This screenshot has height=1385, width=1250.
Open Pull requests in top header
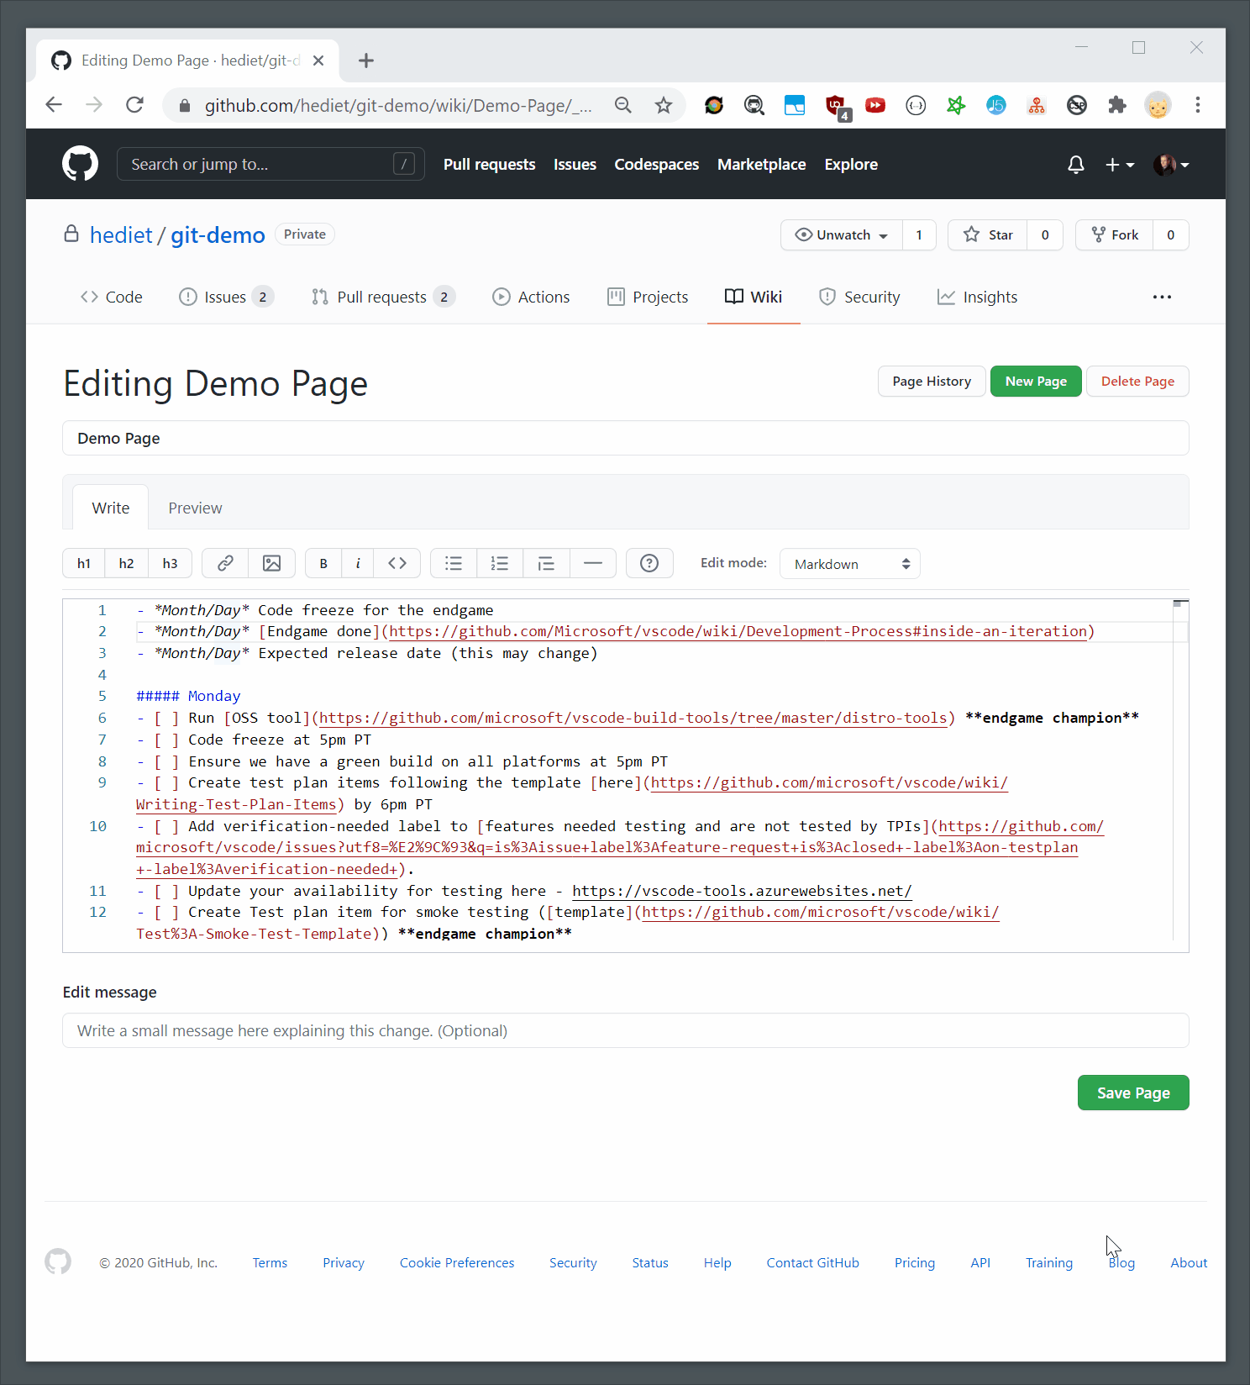[489, 165]
